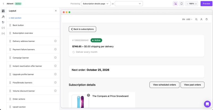Select the Delivery address banner section
Screen dimensions: 213x110
[x=33, y=41]
